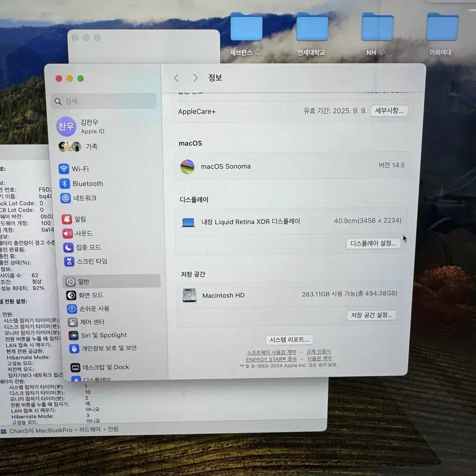This screenshot has height=476, width=476.
Task: Select the 연세대학교 desktop folder
Action: coord(312,34)
